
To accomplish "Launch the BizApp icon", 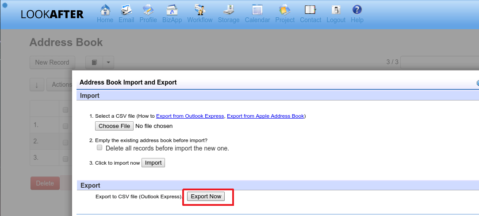I will (x=172, y=10).
